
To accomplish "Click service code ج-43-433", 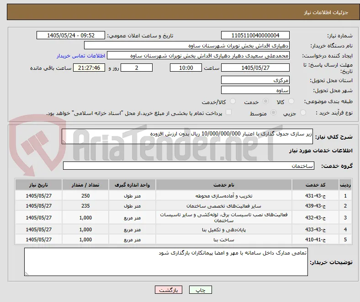I will [x=316, y=229].
